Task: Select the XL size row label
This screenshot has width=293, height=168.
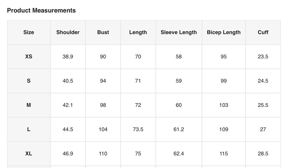Action: [x=29, y=153]
